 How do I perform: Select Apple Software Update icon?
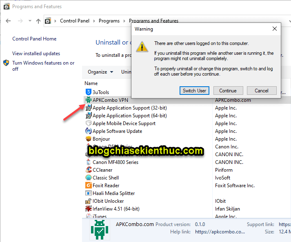[x=89, y=131]
